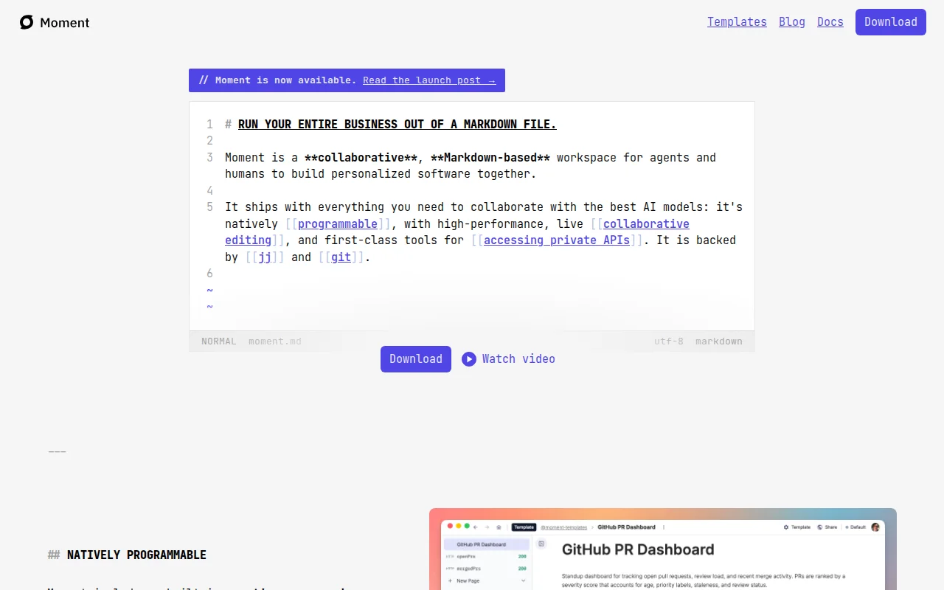The width and height of the screenshot is (944, 590).
Task: Play the Watch video icon
Action: click(469, 359)
